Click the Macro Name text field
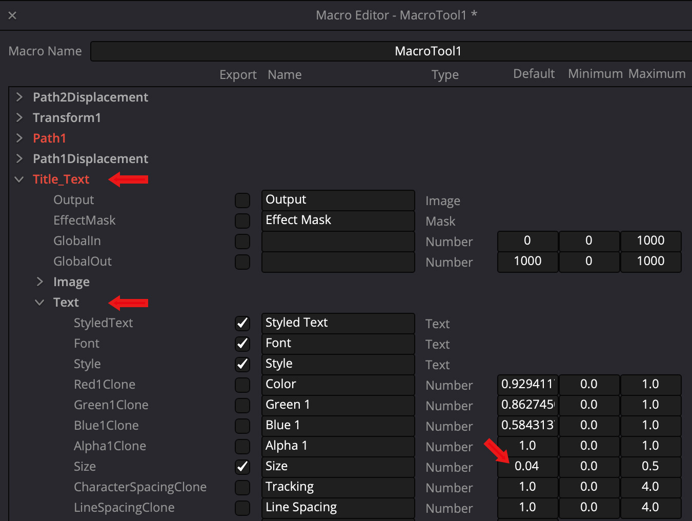 tap(390, 51)
